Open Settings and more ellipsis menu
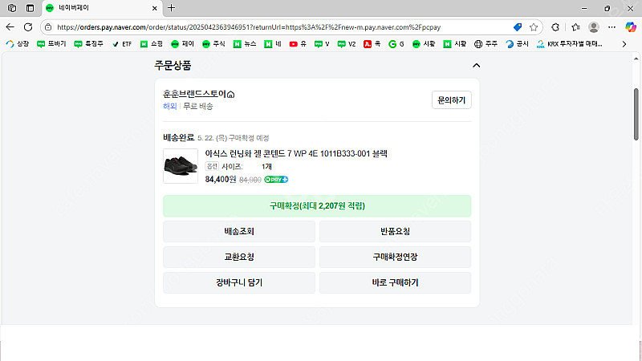This screenshot has width=642, height=361. click(612, 27)
